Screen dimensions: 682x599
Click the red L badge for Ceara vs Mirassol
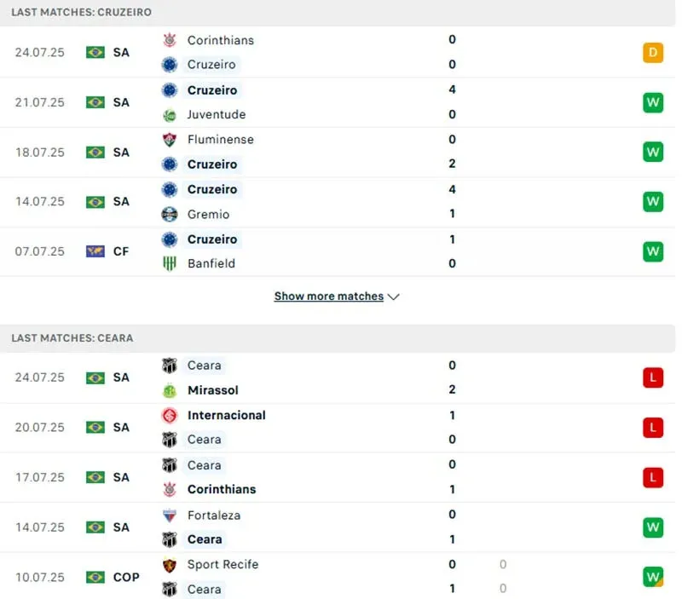click(653, 377)
